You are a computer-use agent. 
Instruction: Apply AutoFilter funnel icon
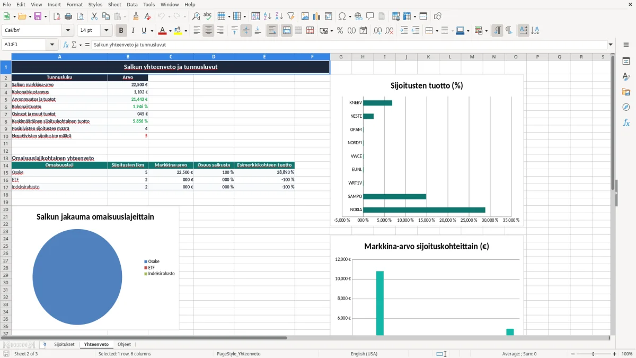tap(291, 16)
